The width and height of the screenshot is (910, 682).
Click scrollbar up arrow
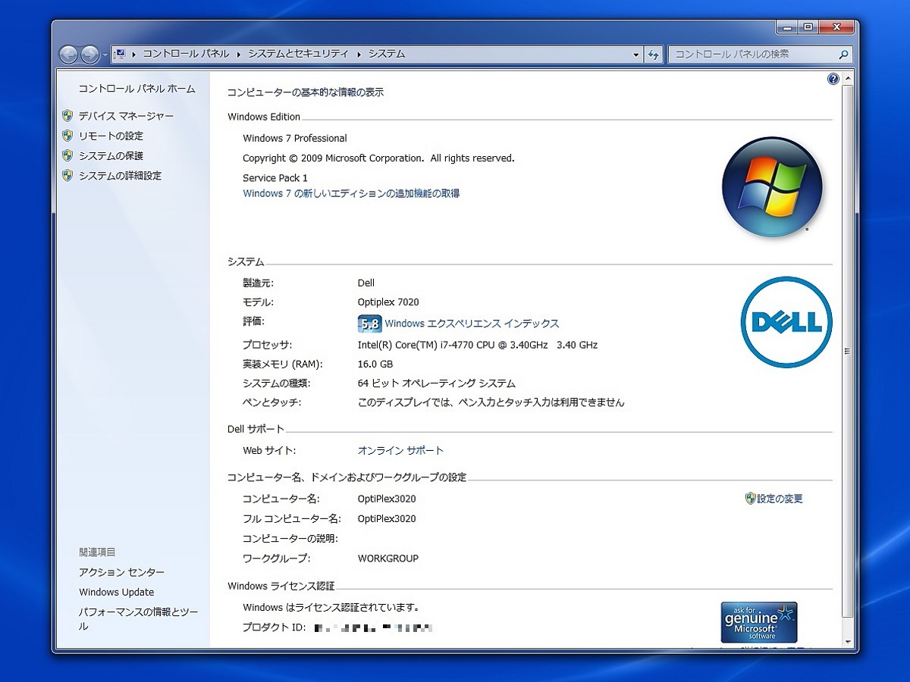(x=848, y=79)
